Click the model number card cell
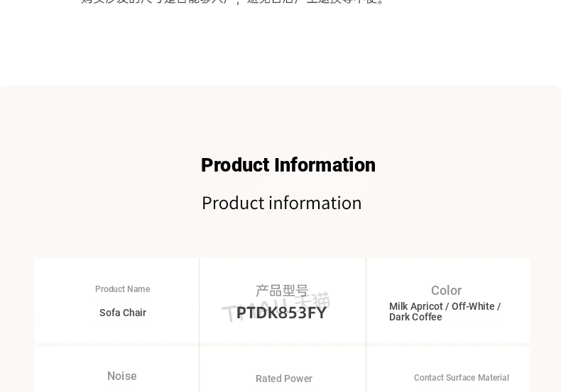The image size is (561, 392). (x=283, y=301)
